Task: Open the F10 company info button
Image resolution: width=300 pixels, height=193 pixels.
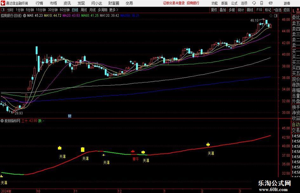Action: [x=259, y=10]
